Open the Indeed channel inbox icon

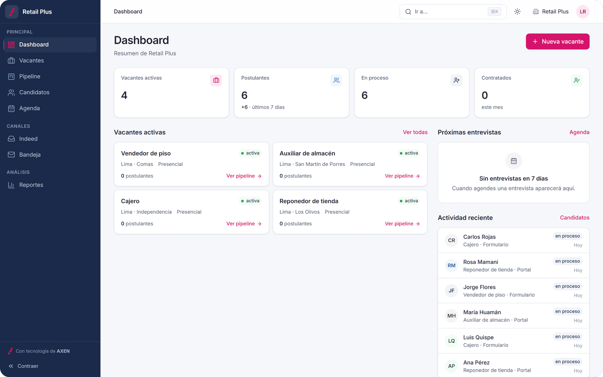point(11,139)
